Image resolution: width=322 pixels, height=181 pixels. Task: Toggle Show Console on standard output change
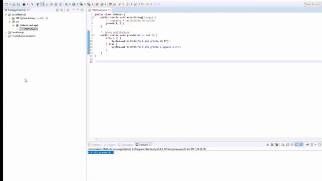coord(296,145)
